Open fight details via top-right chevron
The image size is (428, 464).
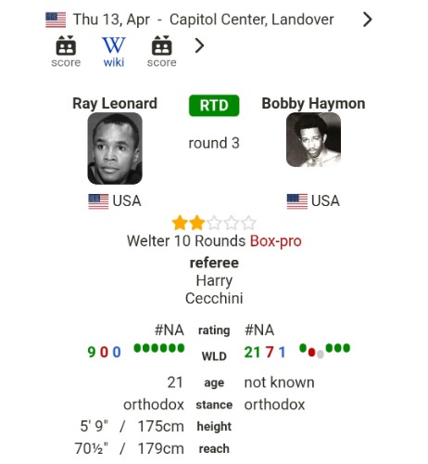tap(367, 19)
